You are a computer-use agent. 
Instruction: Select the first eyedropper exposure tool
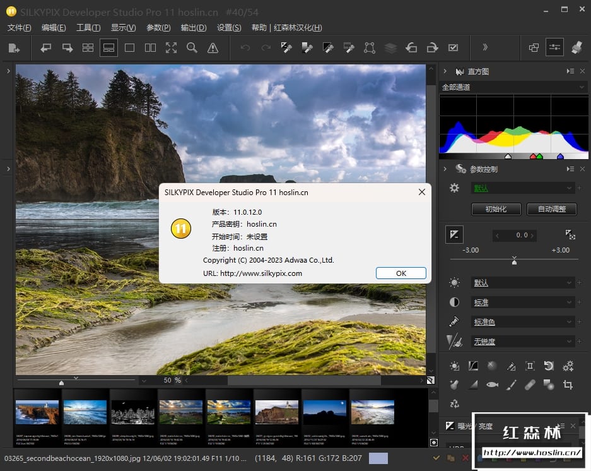coord(286,48)
